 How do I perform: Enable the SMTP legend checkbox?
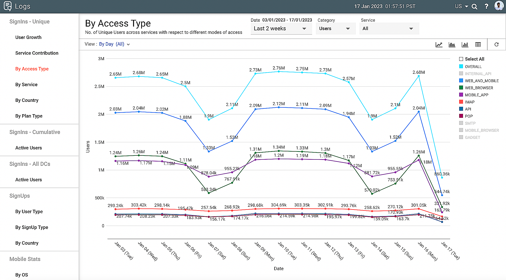pos(461,123)
